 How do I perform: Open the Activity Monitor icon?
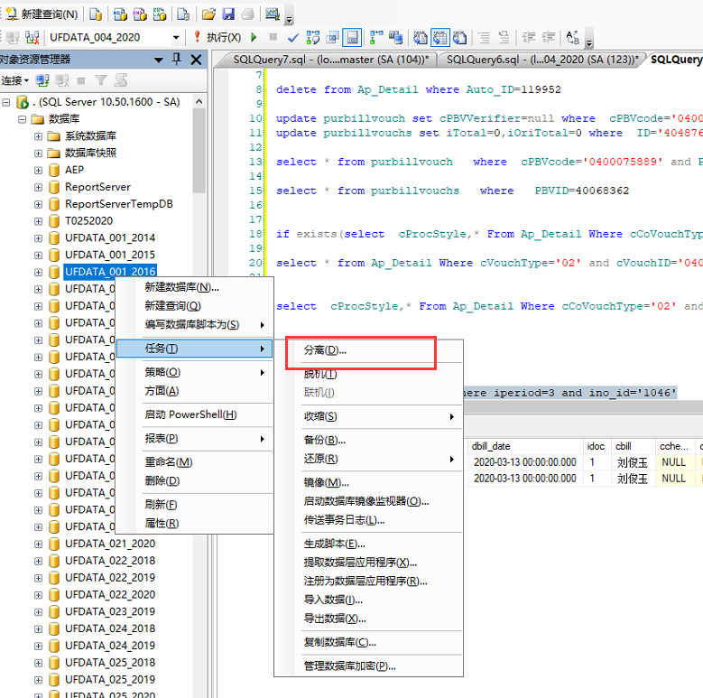(x=273, y=14)
